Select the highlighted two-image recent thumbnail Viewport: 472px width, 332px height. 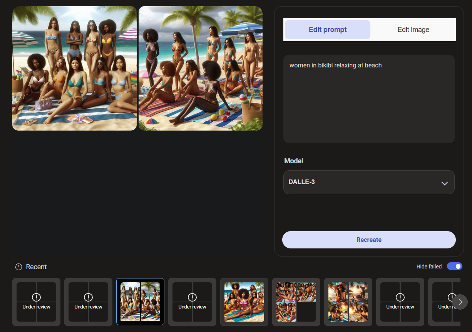pos(141,302)
